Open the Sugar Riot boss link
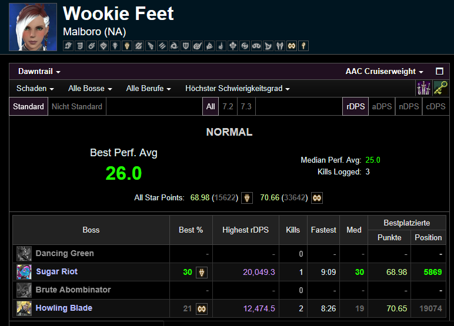This screenshot has width=454, height=326. [56, 271]
